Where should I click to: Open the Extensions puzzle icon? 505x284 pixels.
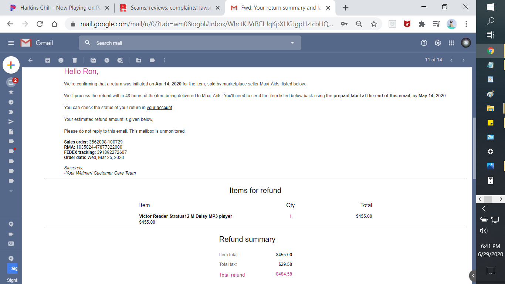click(x=422, y=24)
